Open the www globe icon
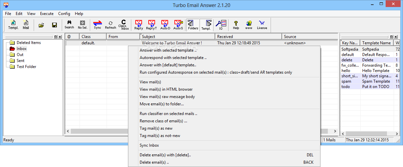Image resolution: width=403 pixels, height=167 pixels. (x=249, y=25)
